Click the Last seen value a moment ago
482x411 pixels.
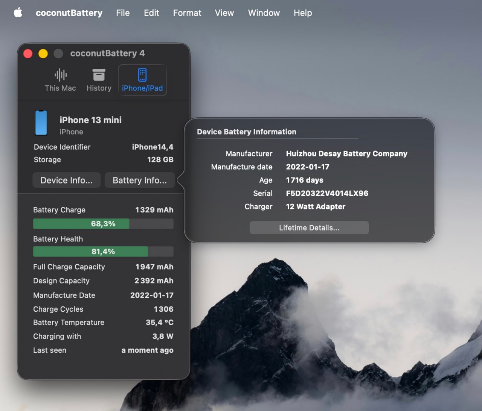(148, 350)
